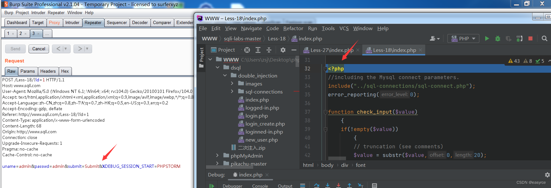Hide the Project panel with minus icon
This screenshot has width=551, height=188.
[x=294, y=50]
